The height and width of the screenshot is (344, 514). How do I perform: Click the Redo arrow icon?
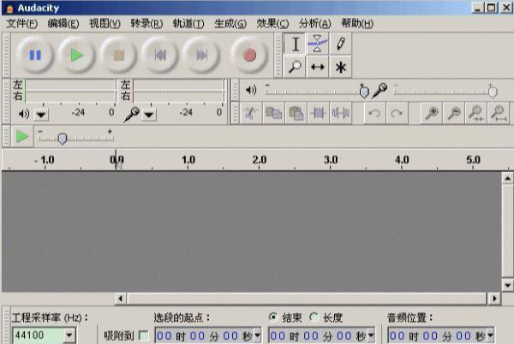click(x=397, y=113)
